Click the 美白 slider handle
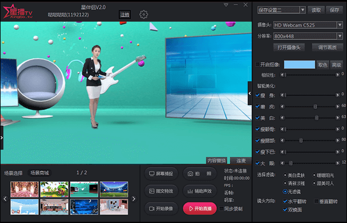The width and height of the screenshot is (347, 223). click(317, 118)
